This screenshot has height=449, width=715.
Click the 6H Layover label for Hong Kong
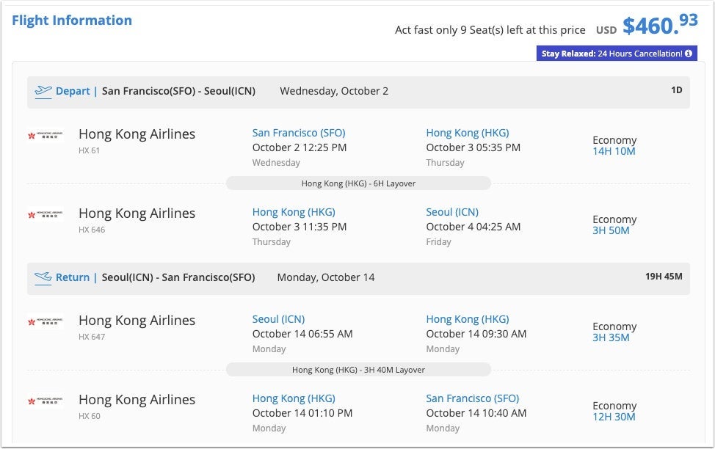(x=358, y=183)
